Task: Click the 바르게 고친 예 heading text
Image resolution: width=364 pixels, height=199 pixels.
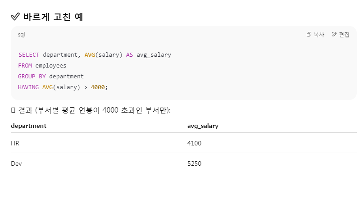Action: [x=53, y=17]
